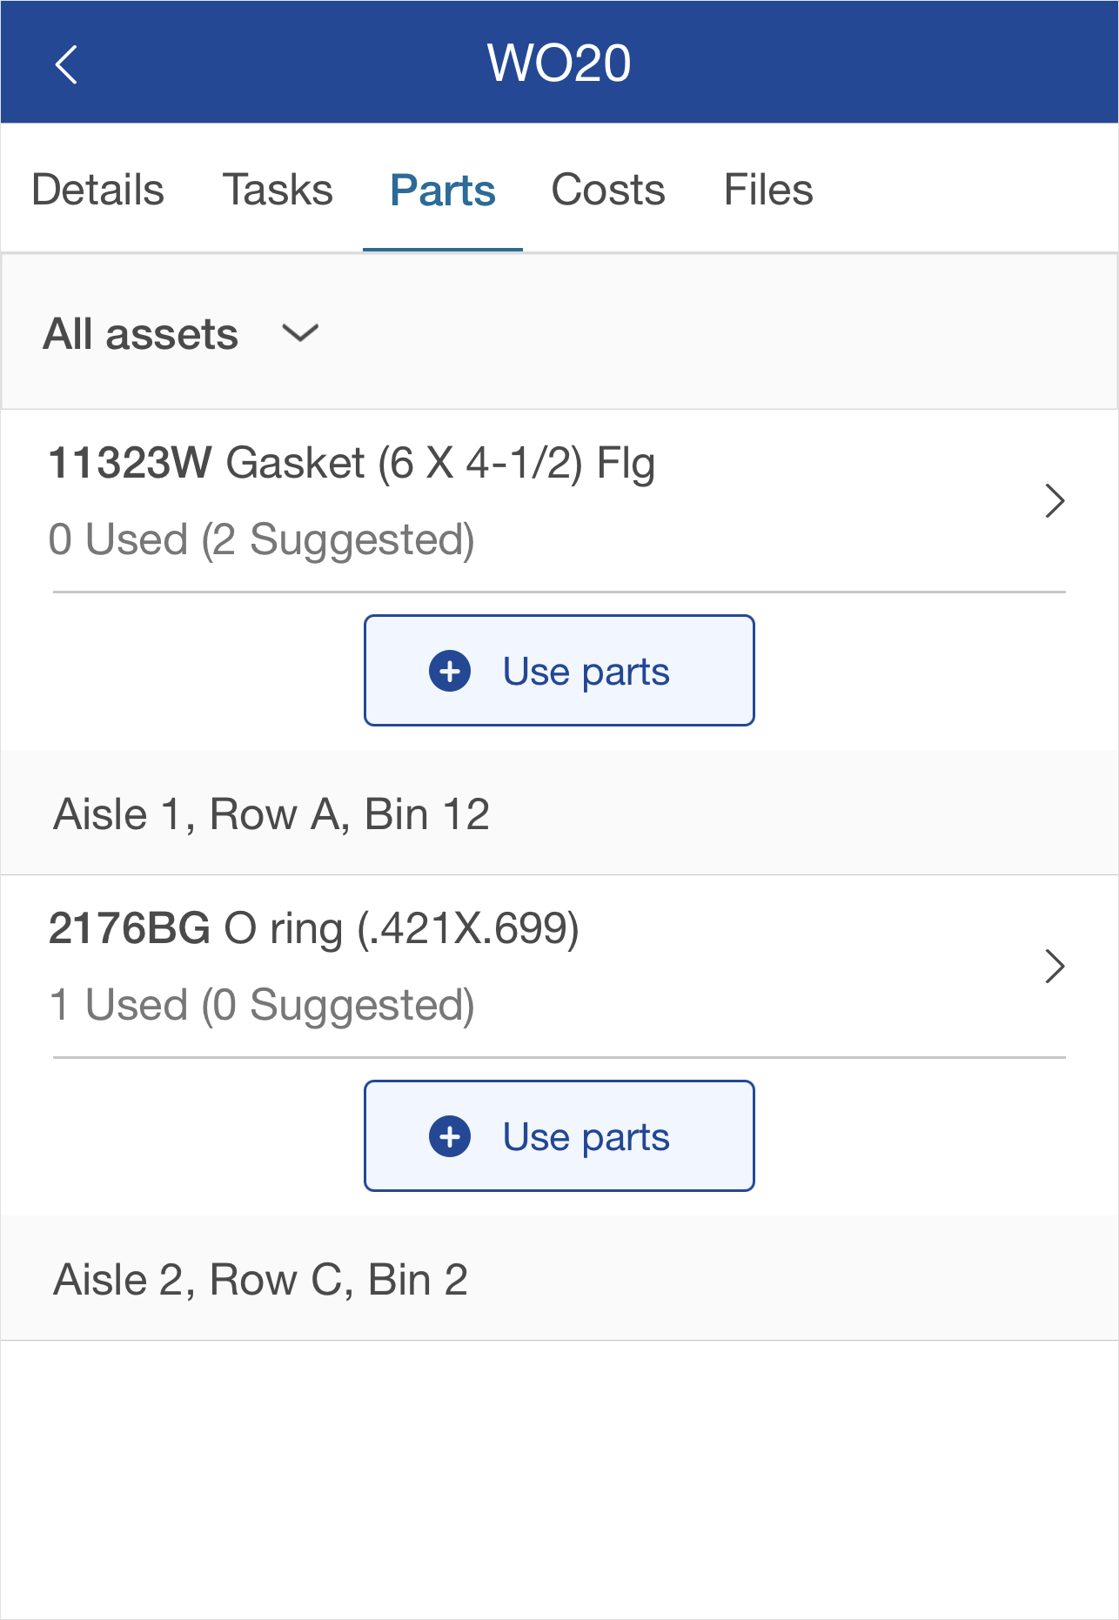The image size is (1119, 1620).
Task: Select location Aisle 2, Row C, Bin 2
Action: [559, 1279]
